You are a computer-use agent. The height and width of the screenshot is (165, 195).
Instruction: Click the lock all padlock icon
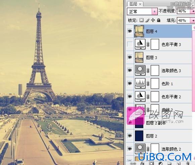pyautogui.click(x=158, y=20)
